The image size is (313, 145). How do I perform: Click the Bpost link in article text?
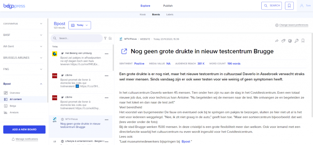click(186, 141)
